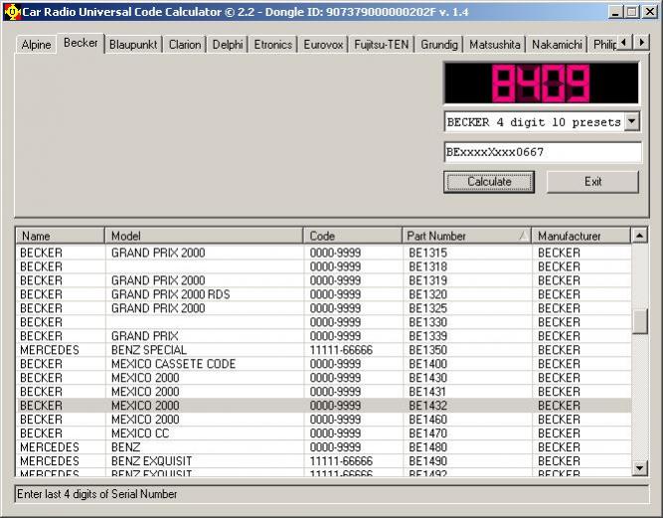The image size is (663, 518).
Task: Switch to the Blaupunkt tab
Action: pyautogui.click(x=133, y=45)
